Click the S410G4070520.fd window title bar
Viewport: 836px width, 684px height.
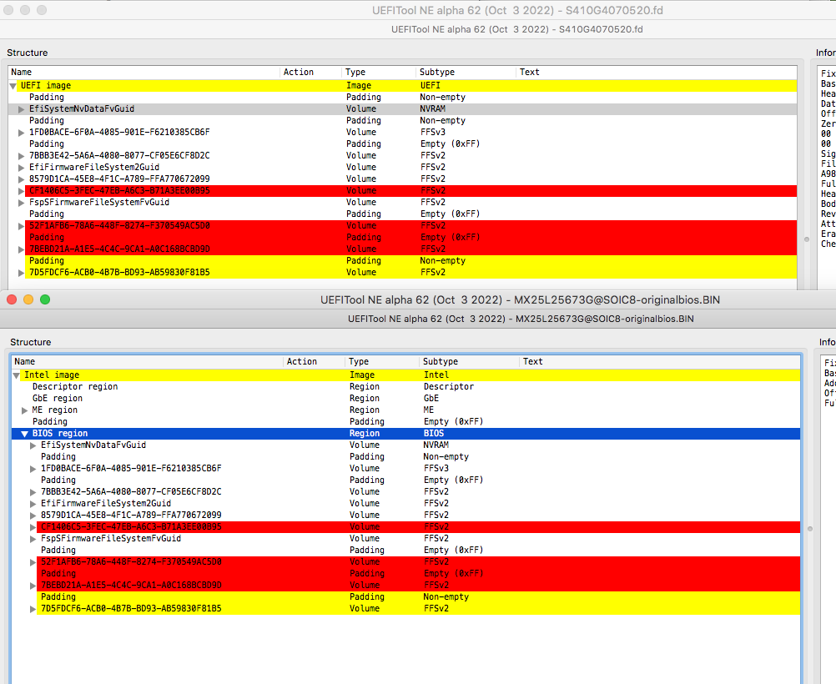pos(418,10)
